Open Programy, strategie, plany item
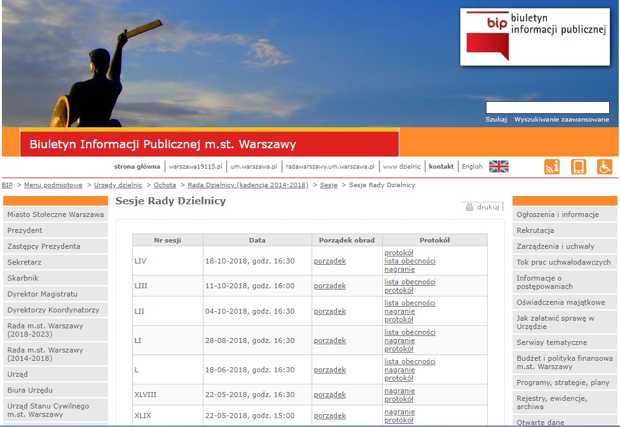 tap(565, 382)
